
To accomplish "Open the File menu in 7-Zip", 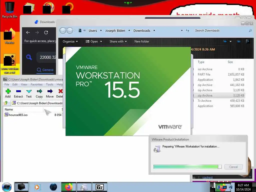I will (x=7, y=84).
